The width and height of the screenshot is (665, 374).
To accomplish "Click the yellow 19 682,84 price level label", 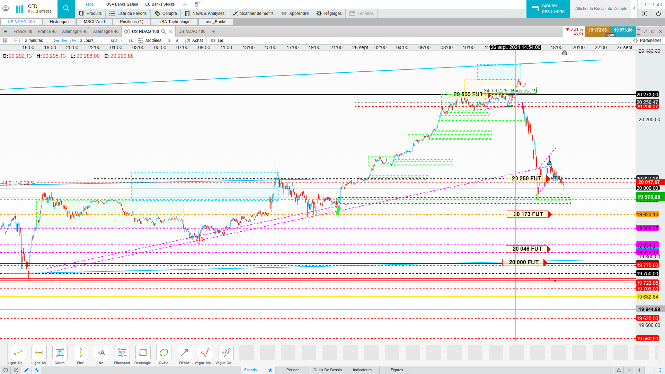I will click(x=647, y=297).
